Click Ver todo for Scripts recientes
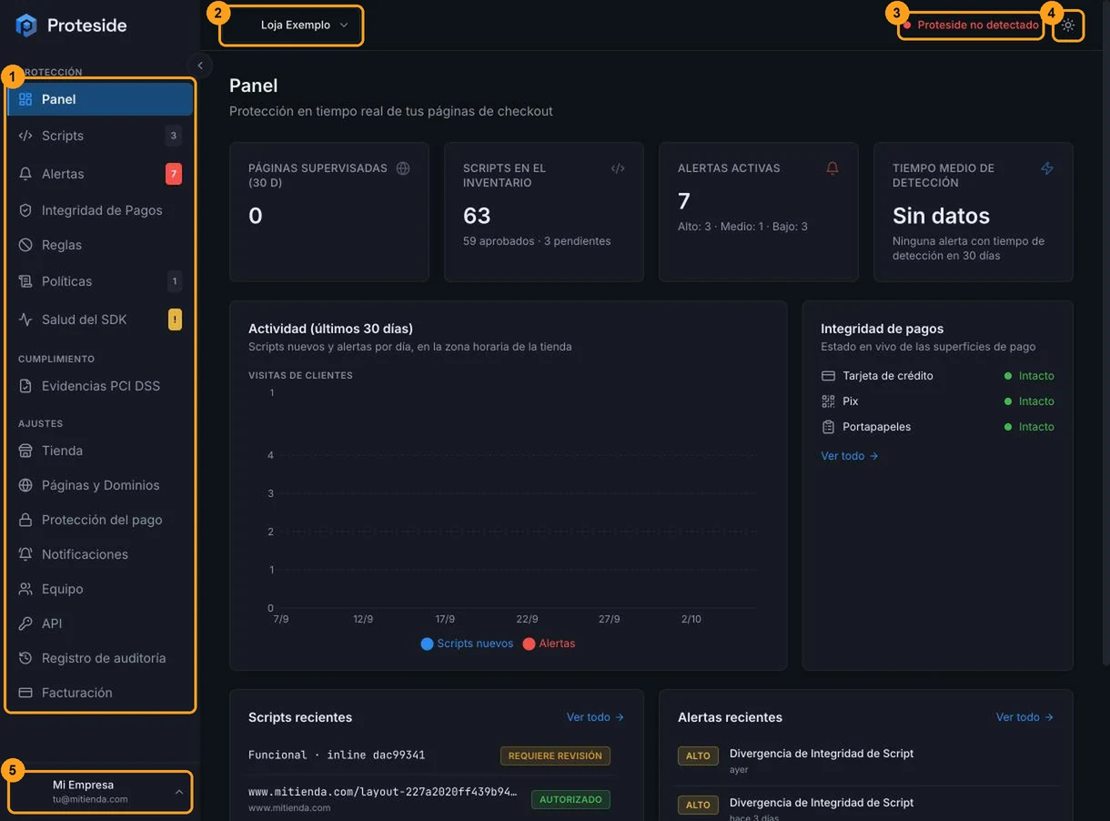Viewport: 1110px width, 821px height. [595, 717]
